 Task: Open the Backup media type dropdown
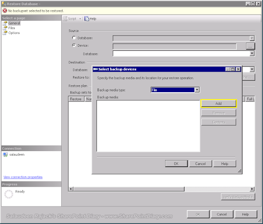197,90
